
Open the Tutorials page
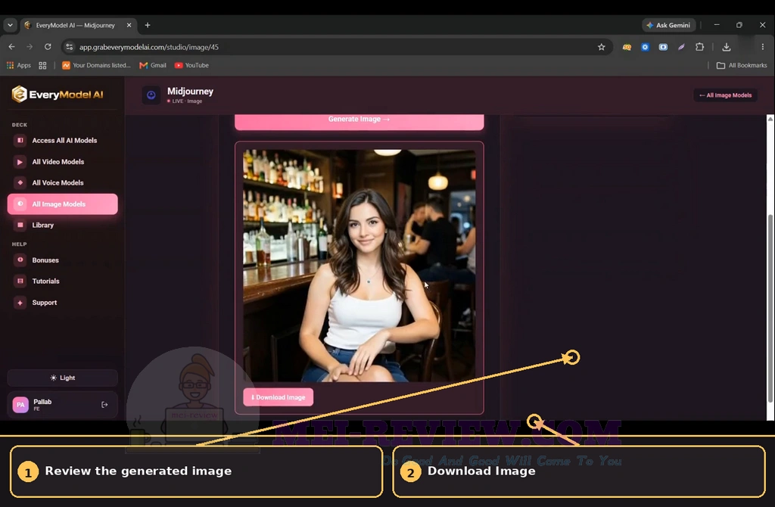(62, 281)
